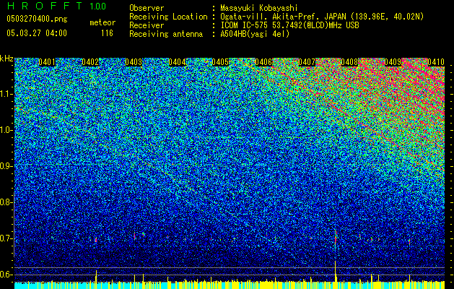The height and width of the screenshot is (289, 454).
Task: Select the meteor count value 116
Action: pyautogui.click(x=107, y=33)
